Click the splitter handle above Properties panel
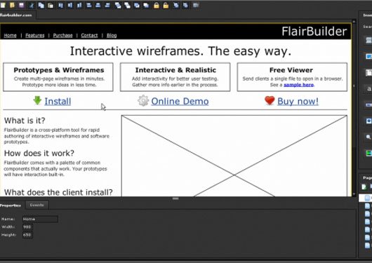 point(175,198)
